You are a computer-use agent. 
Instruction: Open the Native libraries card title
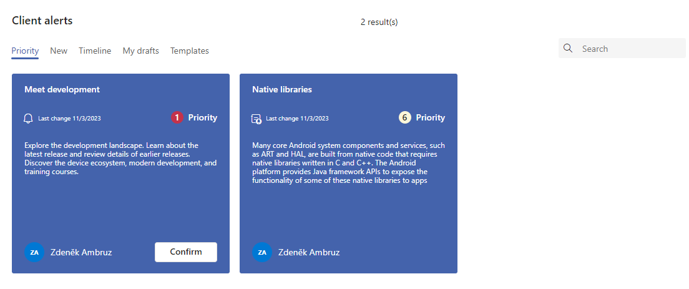tap(282, 89)
